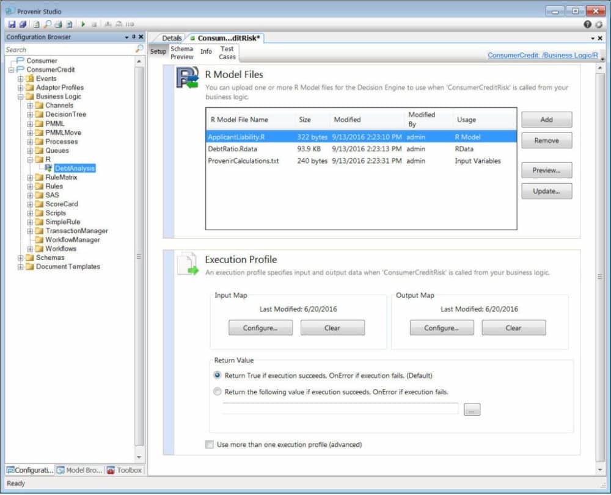Open the ConsumerCredit: /Business Logic/R link
Viewport: 611px width, 495px height.
[542, 56]
